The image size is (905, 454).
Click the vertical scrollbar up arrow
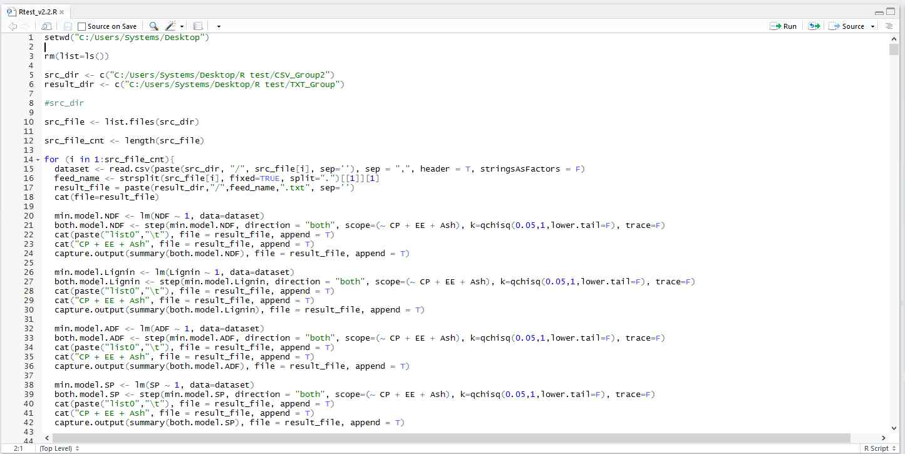894,38
